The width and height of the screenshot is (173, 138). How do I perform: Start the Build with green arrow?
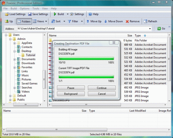point(55,14)
